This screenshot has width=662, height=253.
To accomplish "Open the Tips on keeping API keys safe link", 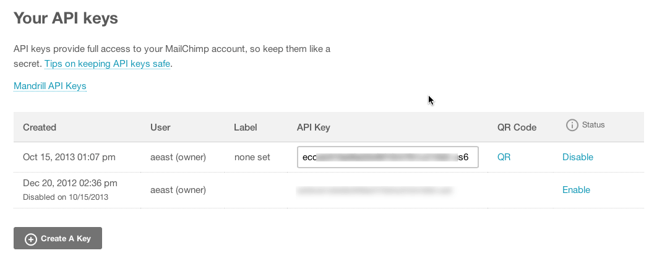I will 107,64.
